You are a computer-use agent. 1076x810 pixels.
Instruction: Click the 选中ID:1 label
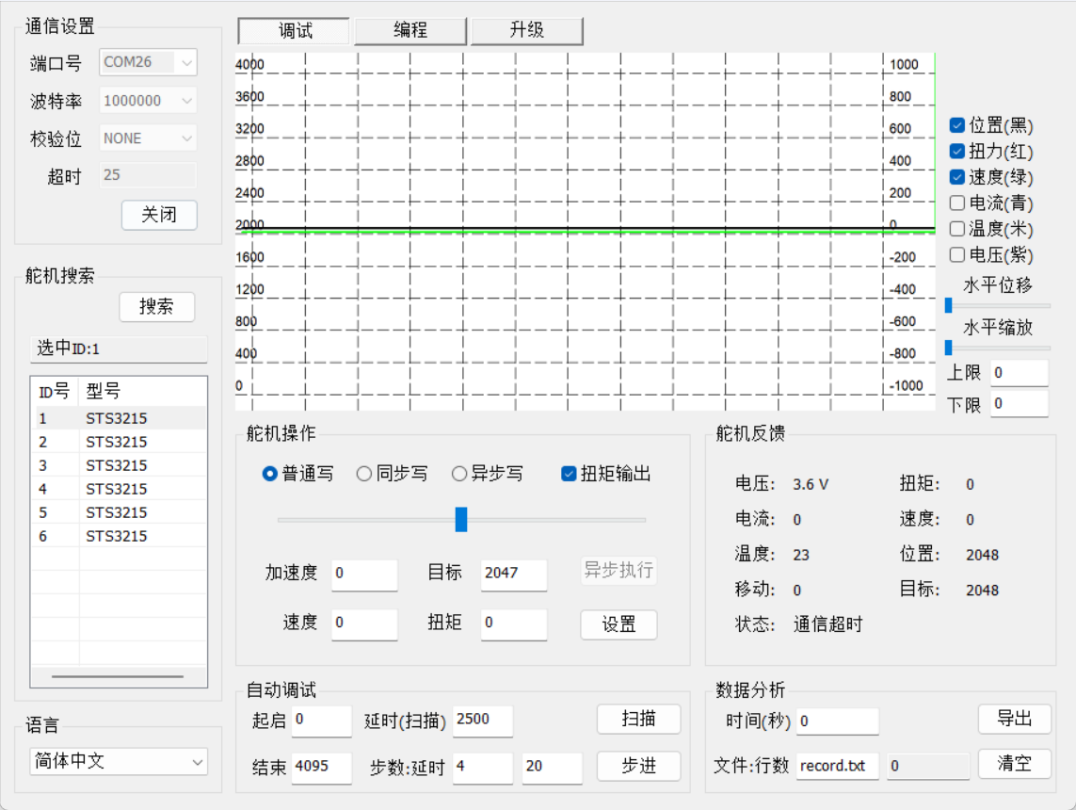[119, 348]
